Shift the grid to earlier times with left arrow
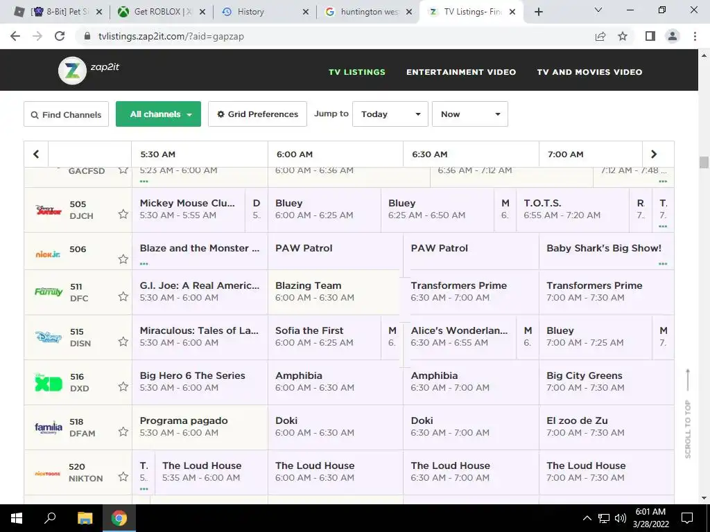 (x=36, y=154)
